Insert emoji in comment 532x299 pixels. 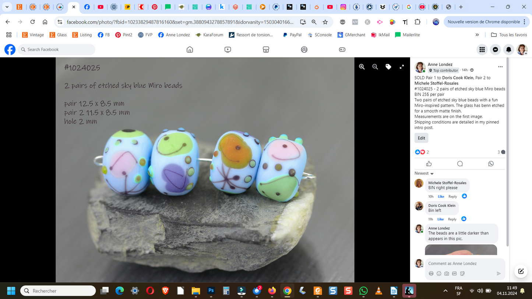click(x=439, y=274)
